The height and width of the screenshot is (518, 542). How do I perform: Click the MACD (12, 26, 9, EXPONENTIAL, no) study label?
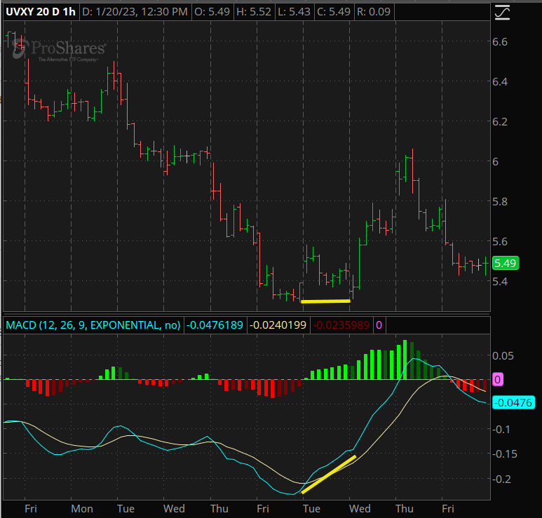93,325
